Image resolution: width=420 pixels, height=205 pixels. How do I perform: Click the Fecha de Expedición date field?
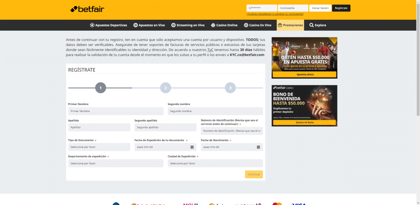pos(166,147)
